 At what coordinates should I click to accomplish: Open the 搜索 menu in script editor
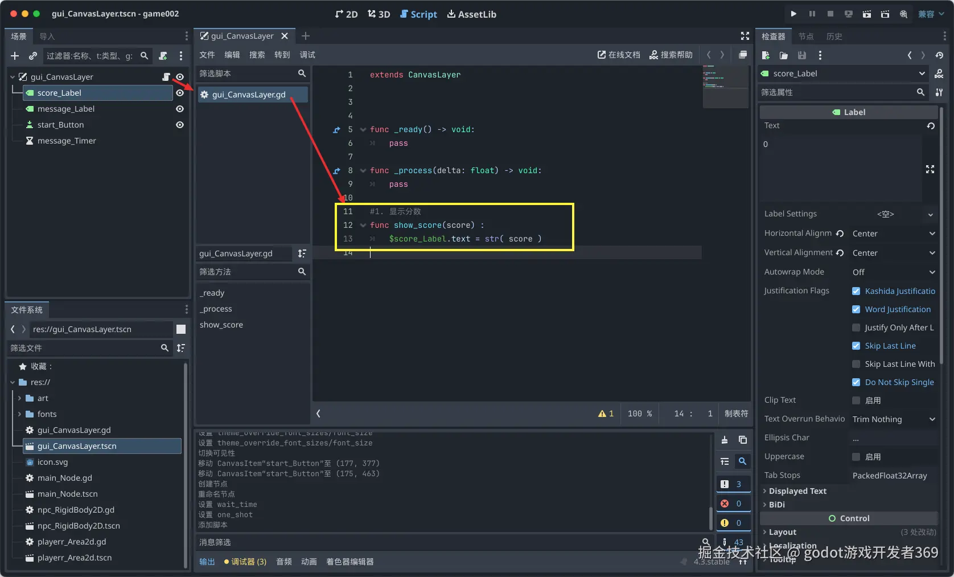[x=257, y=55]
